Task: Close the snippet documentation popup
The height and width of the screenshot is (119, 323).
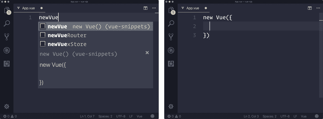Action: click(147, 52)
